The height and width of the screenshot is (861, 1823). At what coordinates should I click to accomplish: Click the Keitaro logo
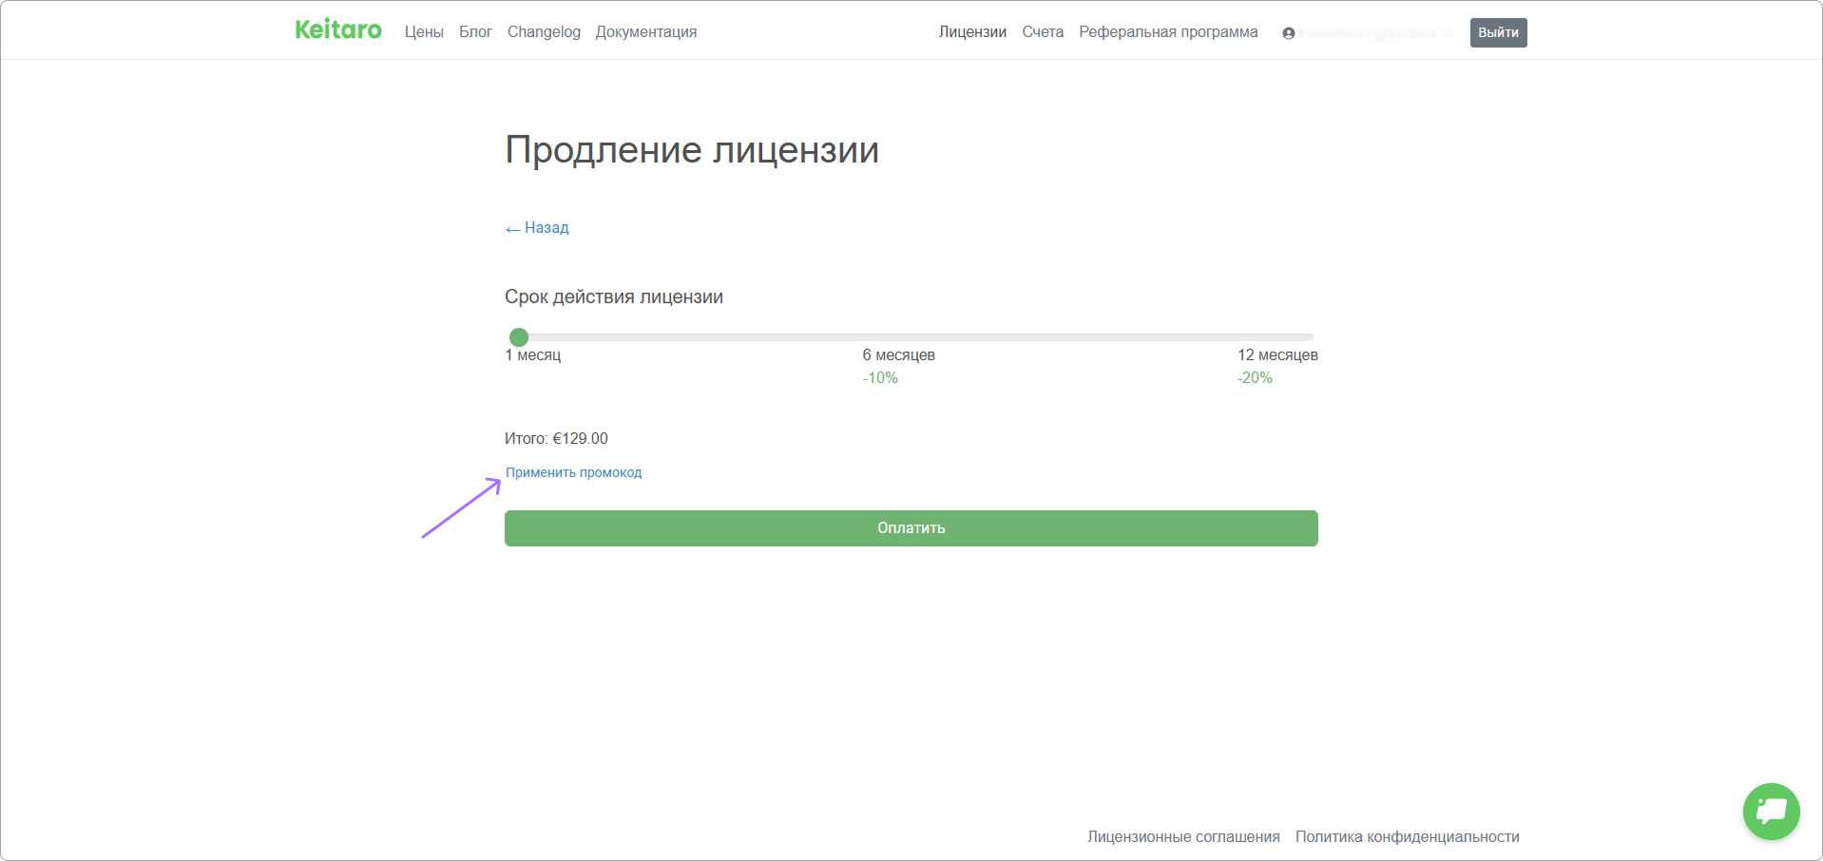pos(338,30)
